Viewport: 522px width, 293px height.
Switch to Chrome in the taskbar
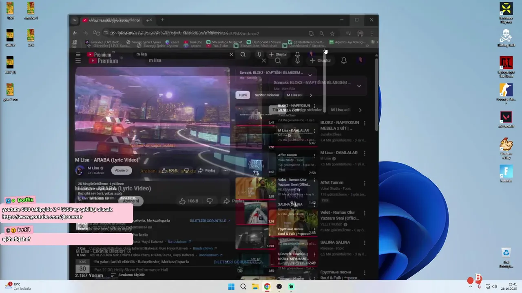click(x=267, y=286)
